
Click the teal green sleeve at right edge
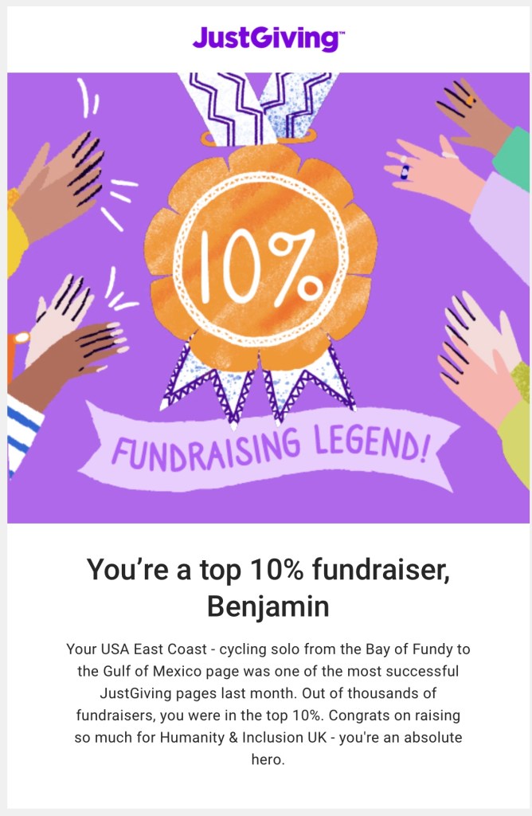coord(514,163)
